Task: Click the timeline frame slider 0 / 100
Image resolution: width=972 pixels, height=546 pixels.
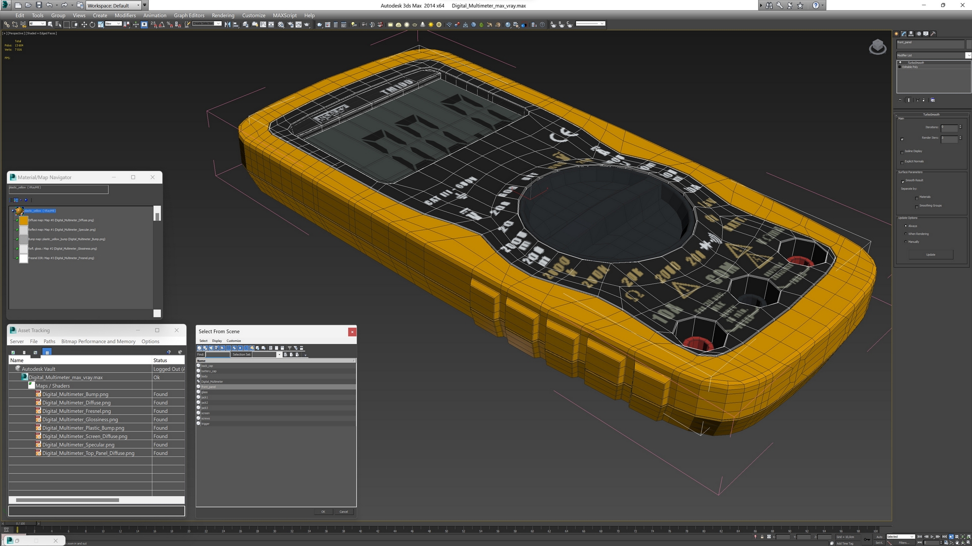Action: pyautogui.click(x=20, y=523)
